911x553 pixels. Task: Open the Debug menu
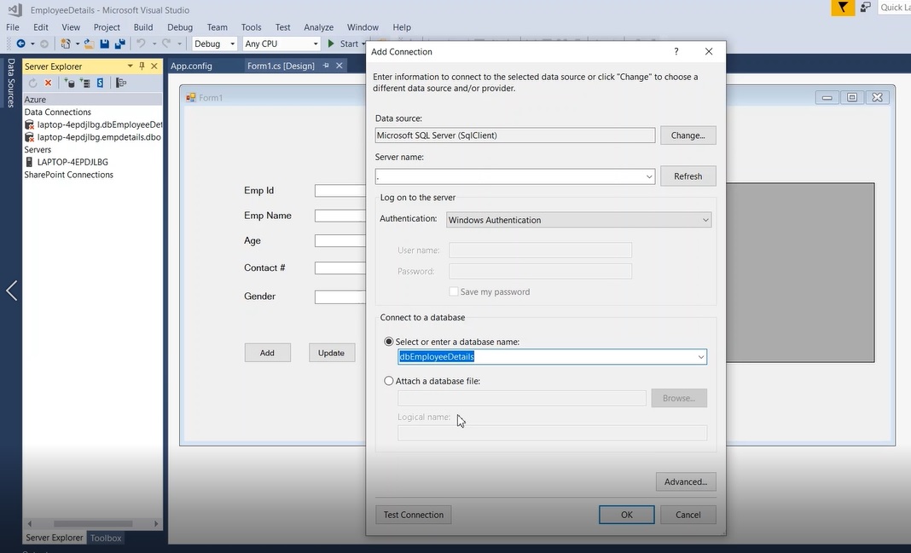pyautogui.click(x=180, y=27)
